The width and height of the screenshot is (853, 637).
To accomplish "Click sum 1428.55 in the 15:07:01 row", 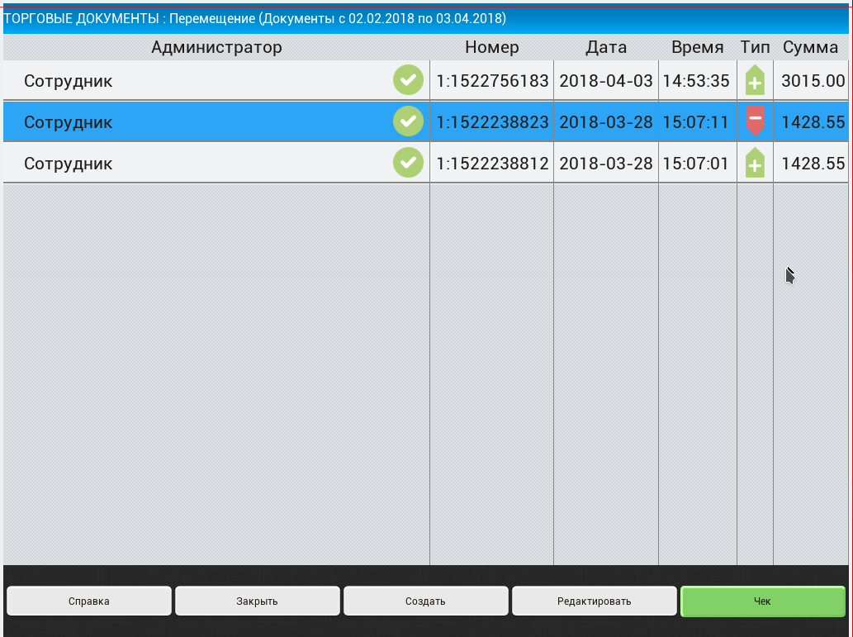I will coord(813,164).
